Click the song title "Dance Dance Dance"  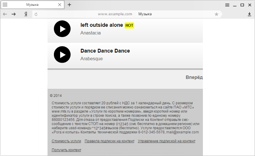[105, 51]
